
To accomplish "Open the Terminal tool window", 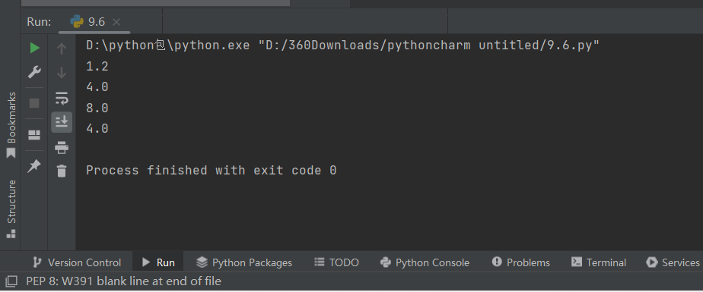I will (x=599, y=262).
